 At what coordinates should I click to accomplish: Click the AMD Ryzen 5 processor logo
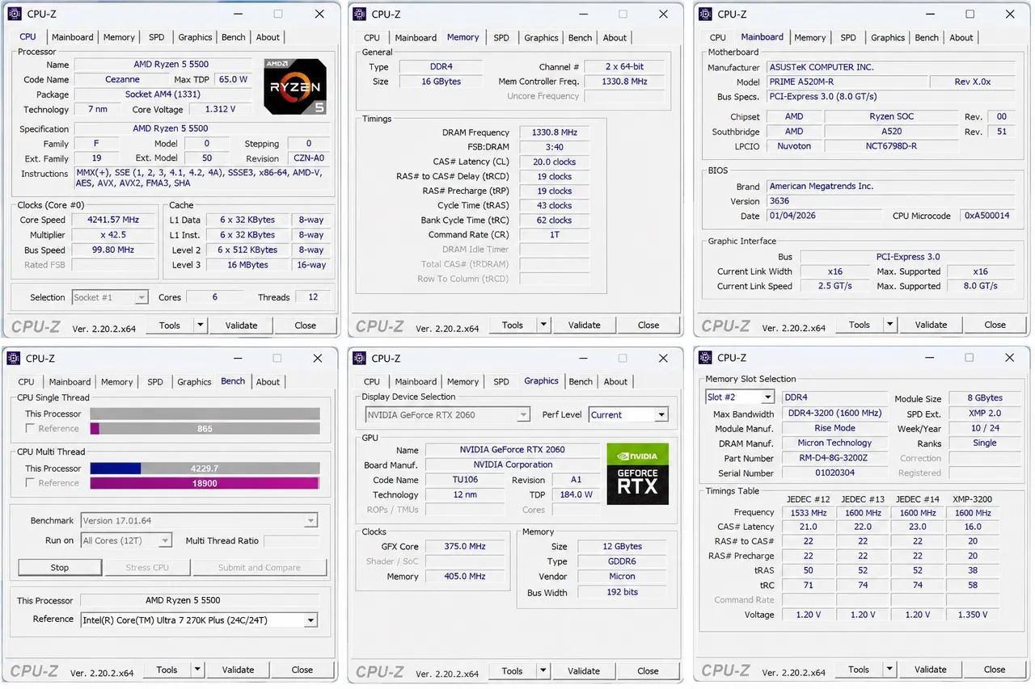coord(295,86)
